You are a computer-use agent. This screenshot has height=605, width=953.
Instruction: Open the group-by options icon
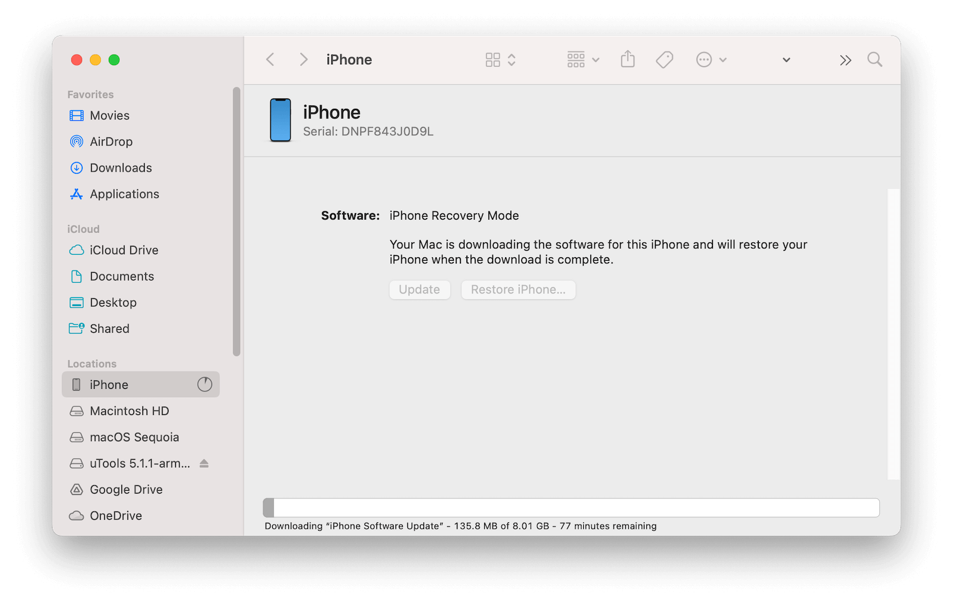pos(576,60)
